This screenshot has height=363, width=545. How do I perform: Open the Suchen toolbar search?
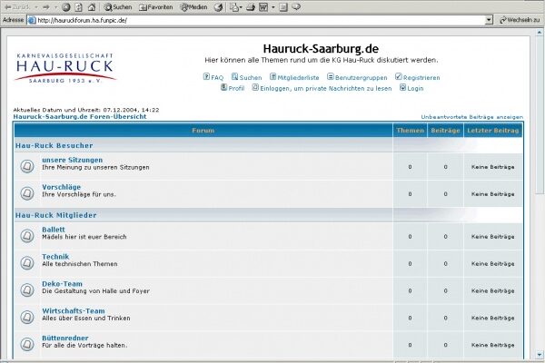tap(118, 7)
